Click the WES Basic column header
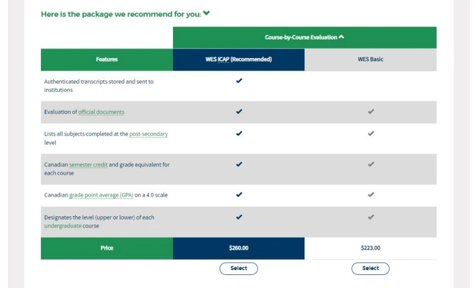Viewport: 474px width, 288px height. [370, 59]
